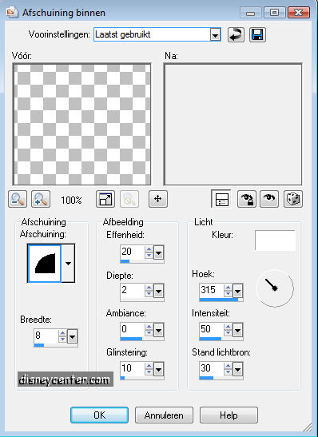Open the Stand lichtbron slider dropdown
Screen dimensions: 318x437
click(x=238, y=370)
